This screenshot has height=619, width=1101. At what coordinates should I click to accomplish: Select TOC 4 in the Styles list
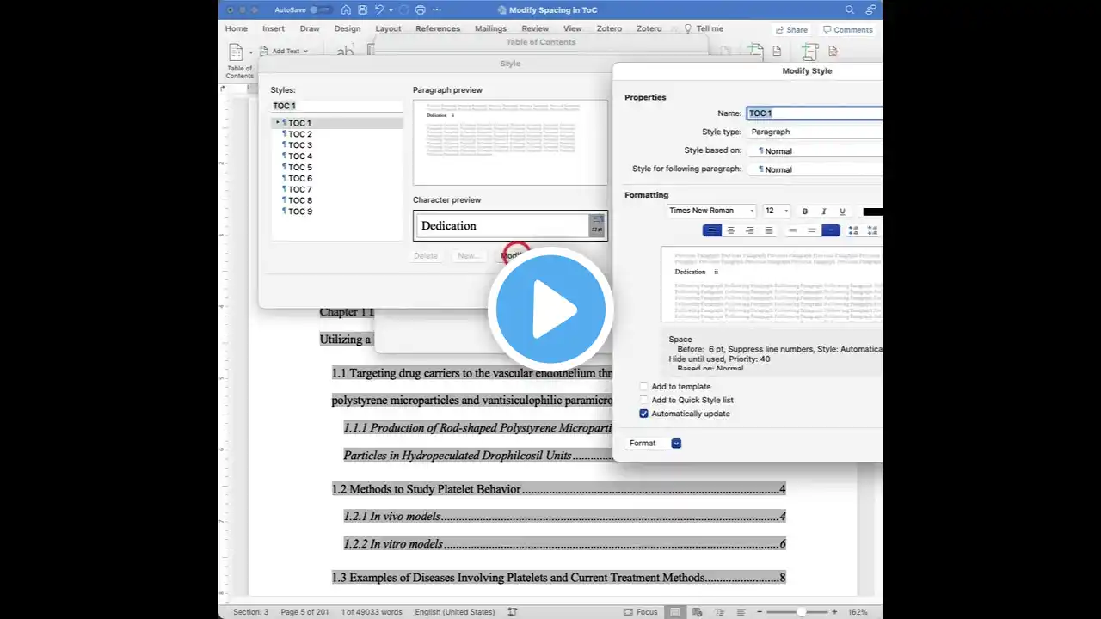click(x=337, y=156)
